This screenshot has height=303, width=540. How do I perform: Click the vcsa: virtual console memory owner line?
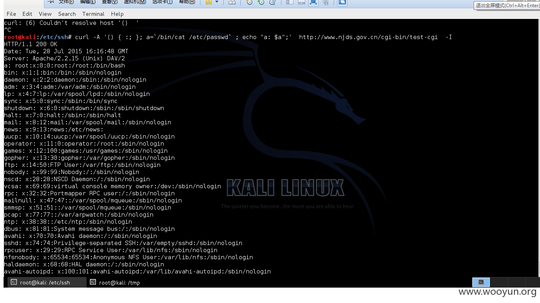(x=112, y=186)
